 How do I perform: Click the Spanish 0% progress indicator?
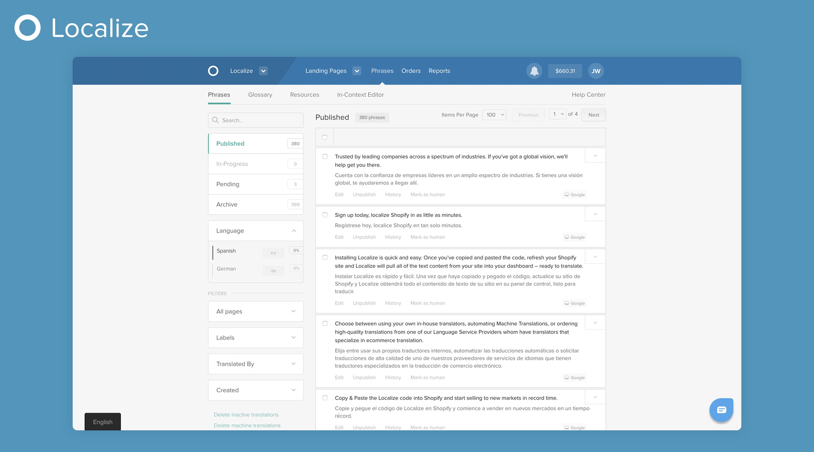click(296, 250)
